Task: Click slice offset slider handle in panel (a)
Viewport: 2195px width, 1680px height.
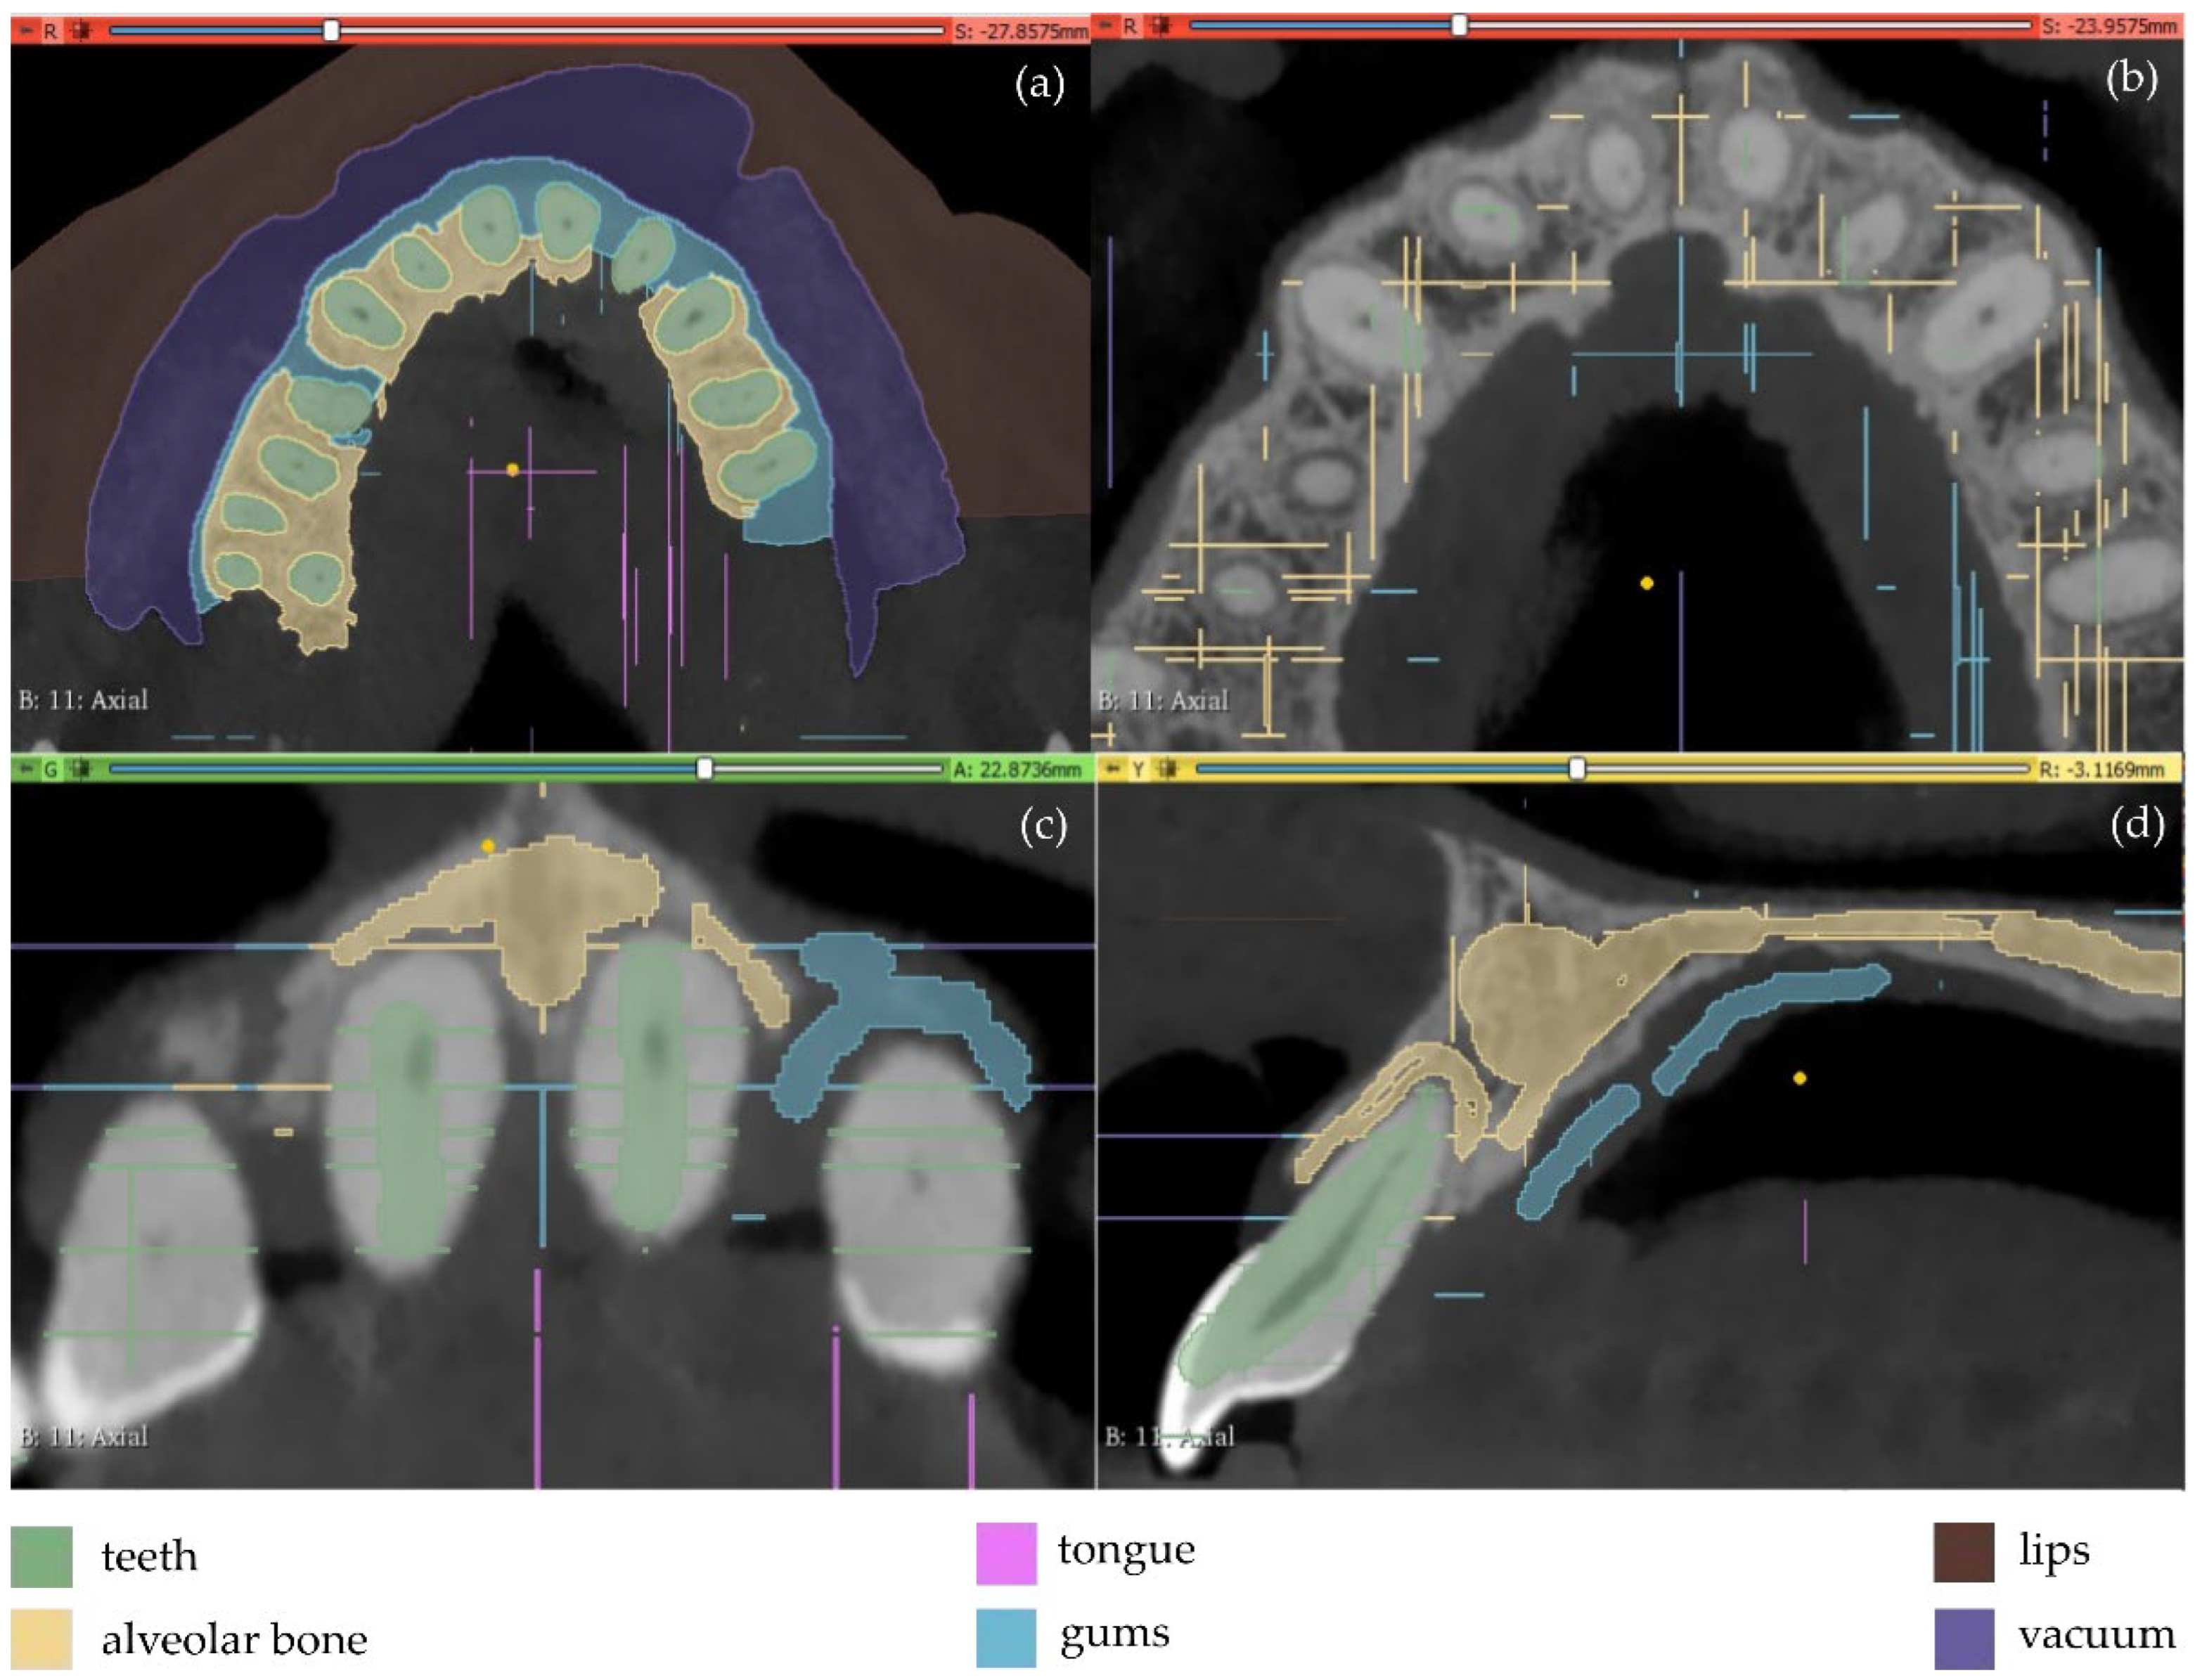Action: [331, 31]
